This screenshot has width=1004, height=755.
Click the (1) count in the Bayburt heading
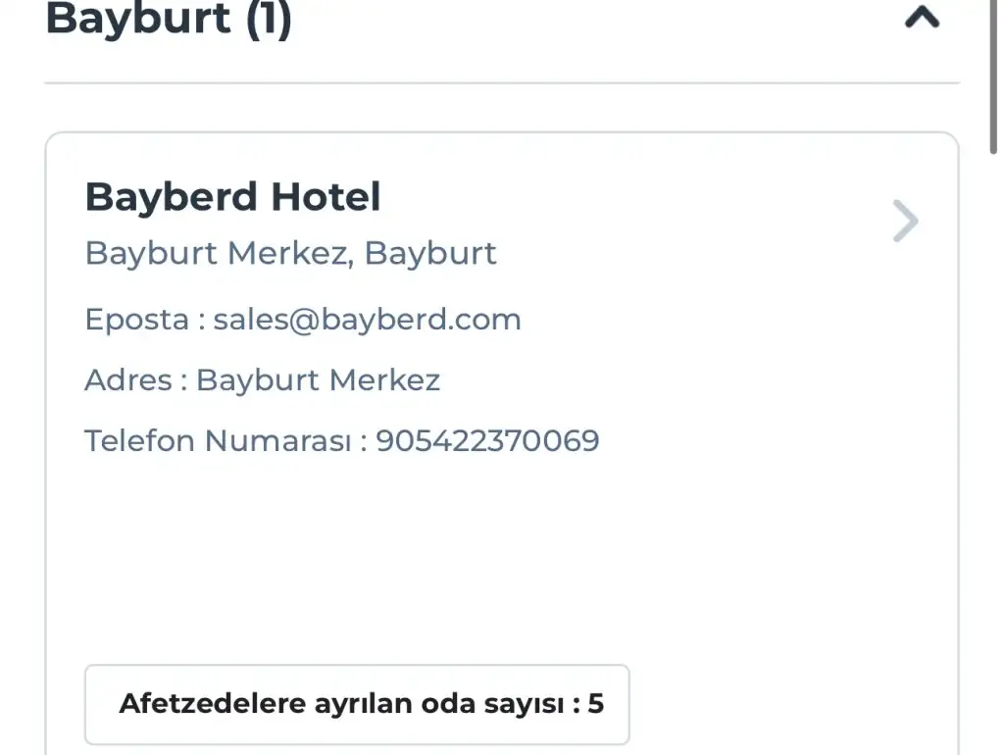click(268, 19)
